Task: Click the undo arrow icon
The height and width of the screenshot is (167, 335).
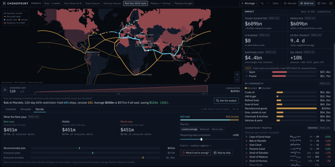Action: pyautogui.click(x=262, y=3)
